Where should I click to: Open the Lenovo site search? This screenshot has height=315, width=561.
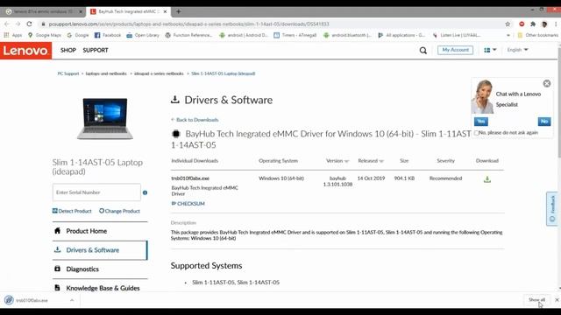(x=423, y=51)
